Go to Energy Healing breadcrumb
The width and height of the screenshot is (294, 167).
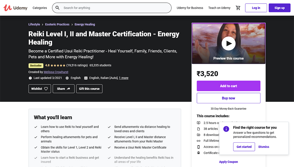pos(85,24)
